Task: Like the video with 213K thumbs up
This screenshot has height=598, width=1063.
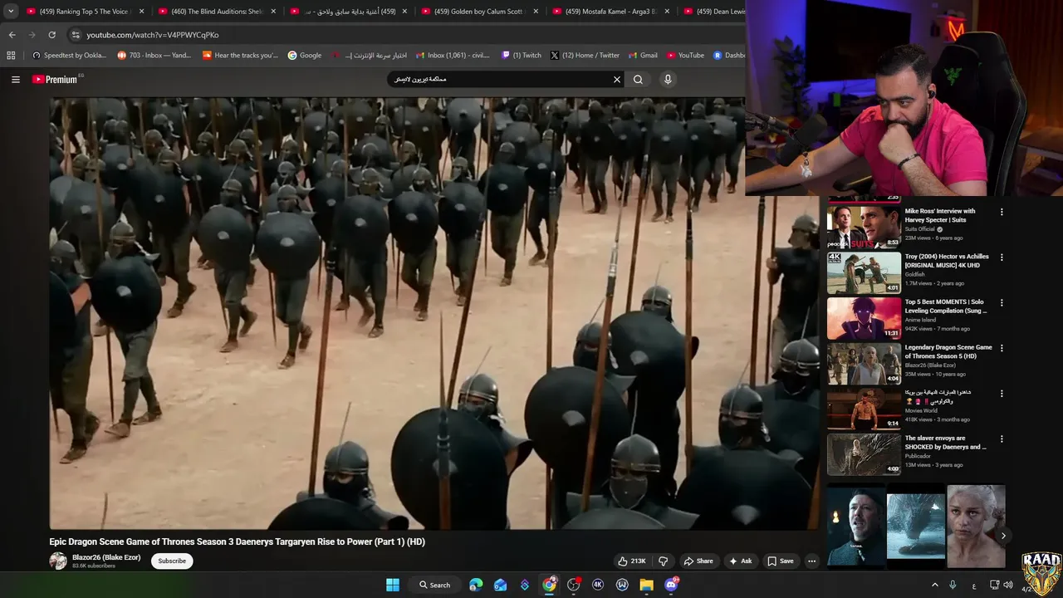Action: click(632, 561)
